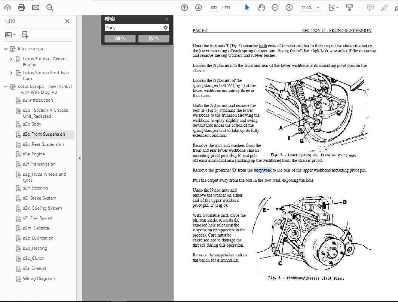Click the highlighted word bodywork
This screenshot has height=302, width=398.
click(x=263, y=170)
